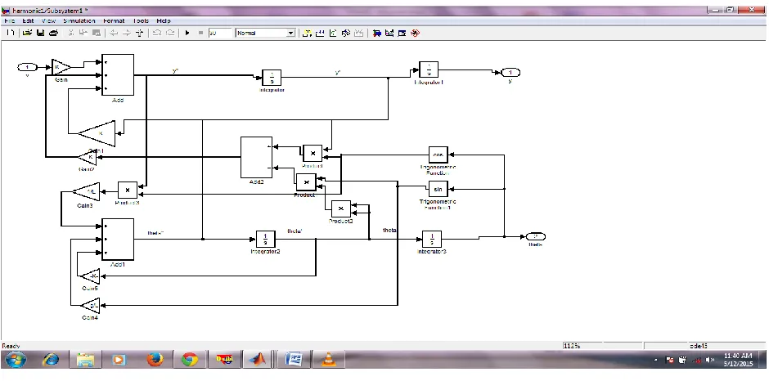
Task: Open Internet Explorer from the taskbar
Action: 51,361
